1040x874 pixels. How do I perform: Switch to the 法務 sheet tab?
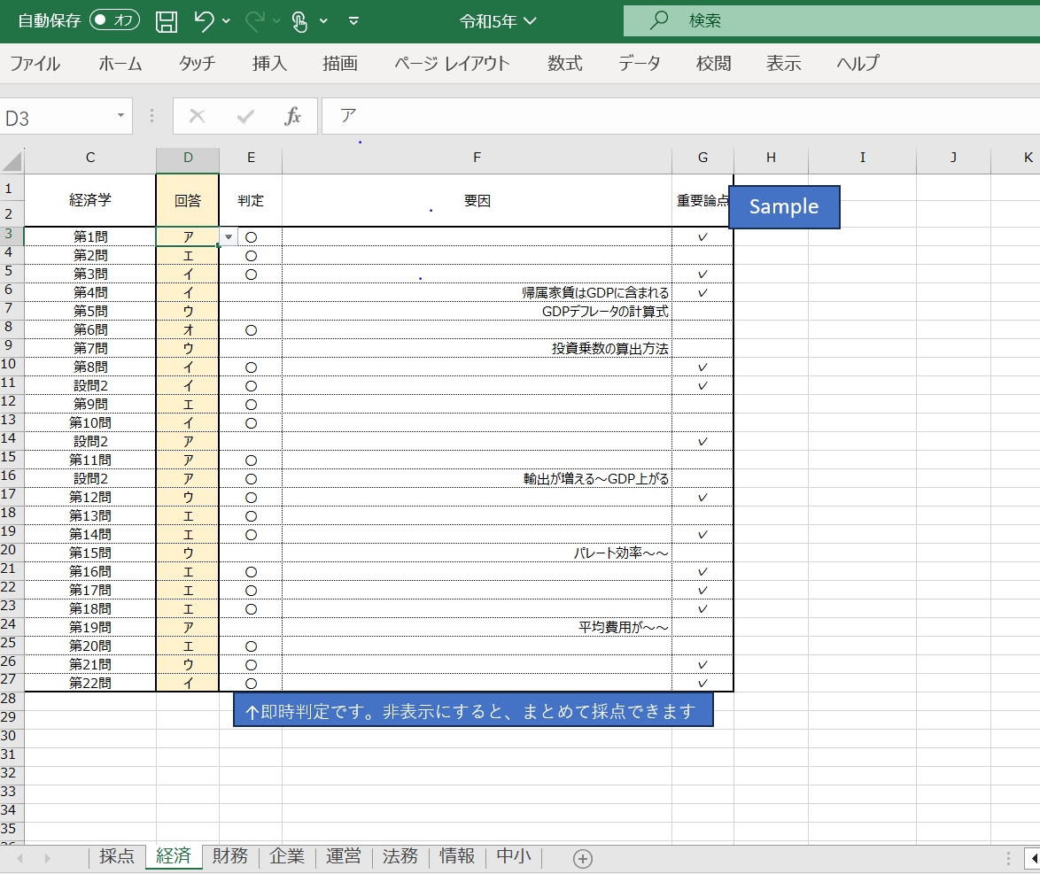pos(400,857)
